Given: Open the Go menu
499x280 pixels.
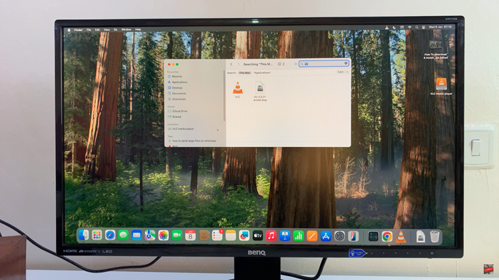Looking at the screenshot, I should pyautogui.click(x=116, y=30).
